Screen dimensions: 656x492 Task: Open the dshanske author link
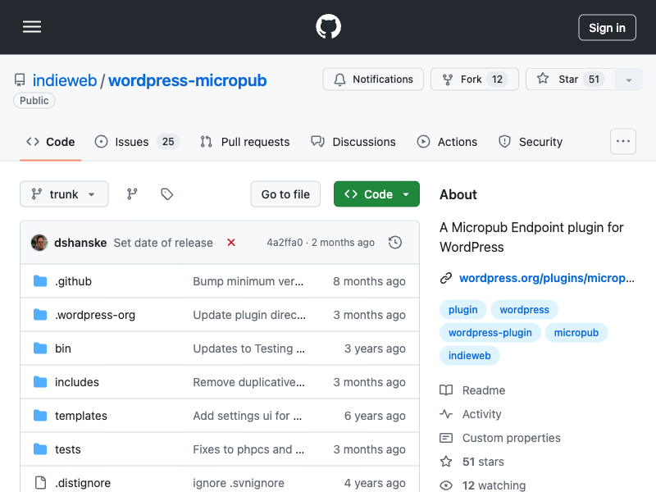(80, 243)
